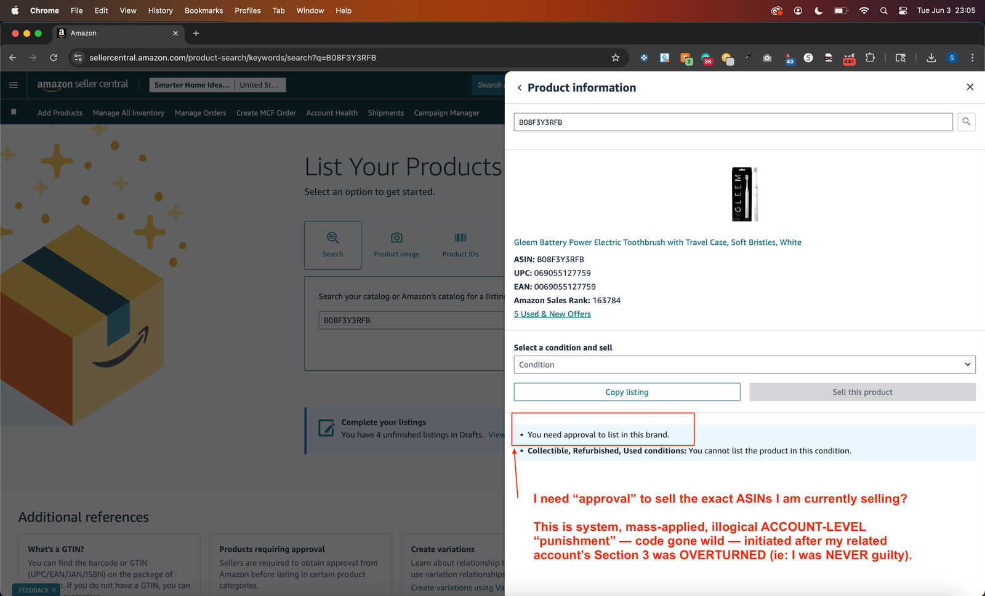The height and width of the screenshot is (596, 985).
Task: Open the Search field in Seller Central header
Action: [489, 85]
